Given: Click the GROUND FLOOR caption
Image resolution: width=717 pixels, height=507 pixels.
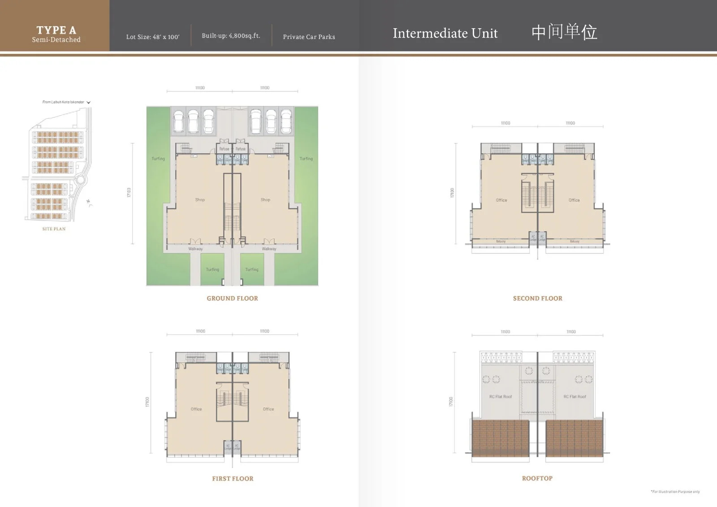Looking at the screenshot, I should pos(232,298).
